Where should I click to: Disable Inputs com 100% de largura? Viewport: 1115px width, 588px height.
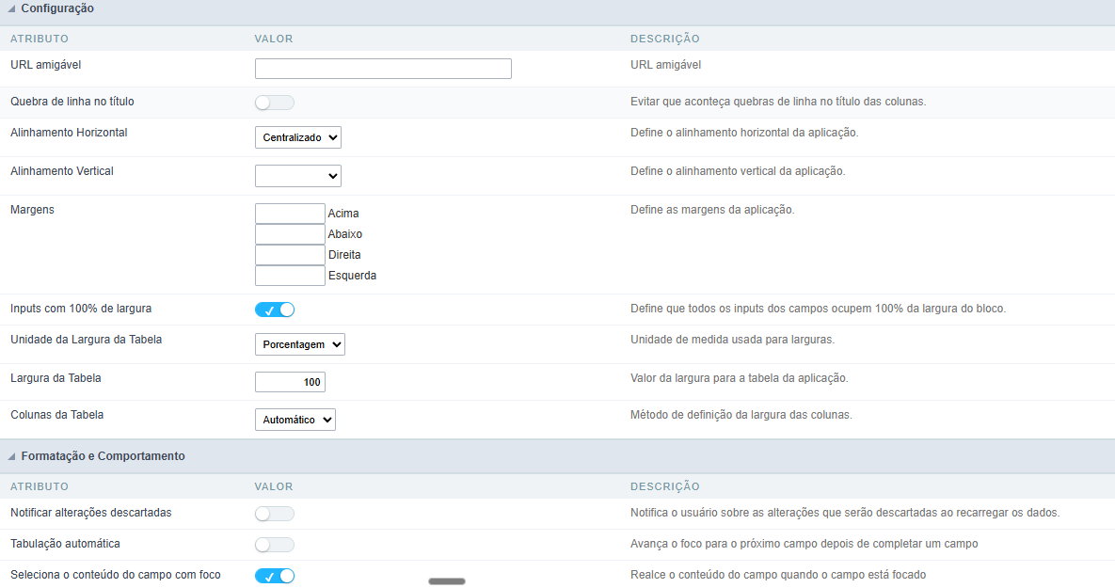pyautogui.click(x=275, y=310)
